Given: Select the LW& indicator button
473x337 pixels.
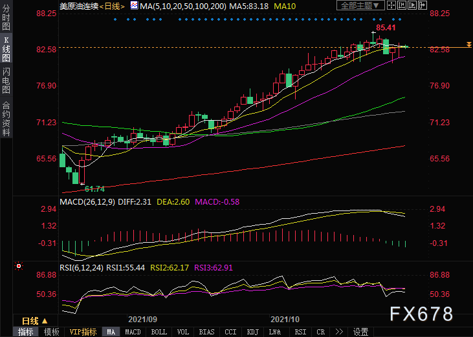Looking at the screenshot, I should 275,332.
